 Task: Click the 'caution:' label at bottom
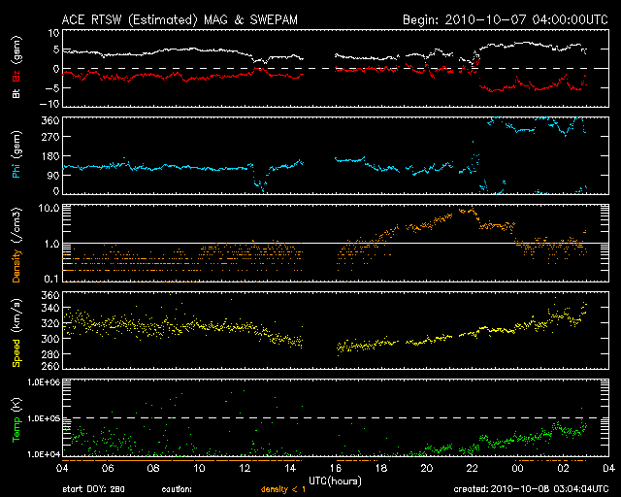tap(177, 489)
